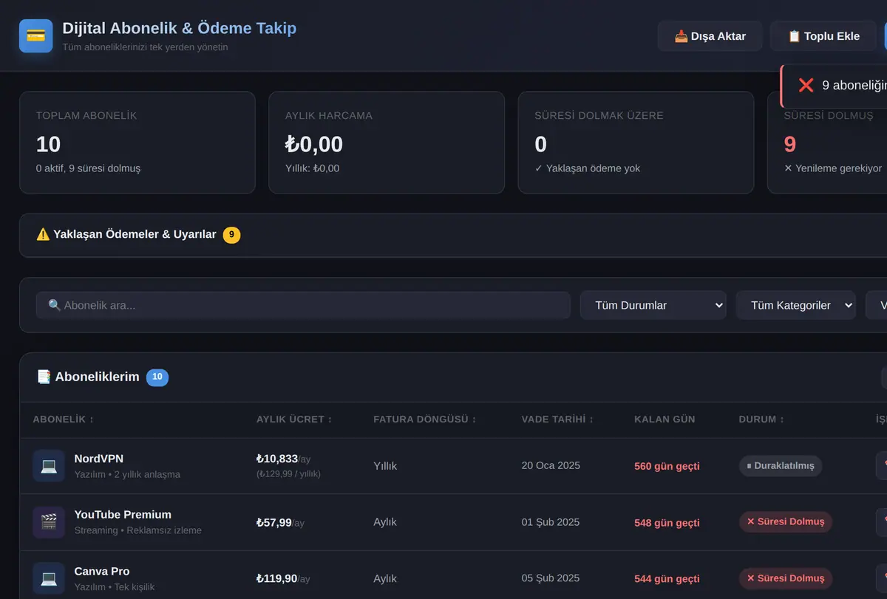Click the "544 gün geçti" remaining days value
This screenshot has height=599, width=887.
click(667, 579)
